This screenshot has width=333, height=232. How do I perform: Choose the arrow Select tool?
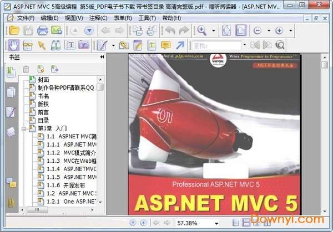(42, 45)
